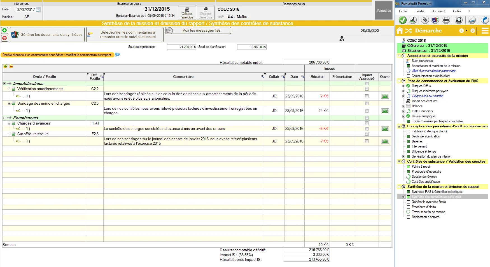Open the calendar picker next to the date
Screen dimensions: 490x267
tap(38, 10)
